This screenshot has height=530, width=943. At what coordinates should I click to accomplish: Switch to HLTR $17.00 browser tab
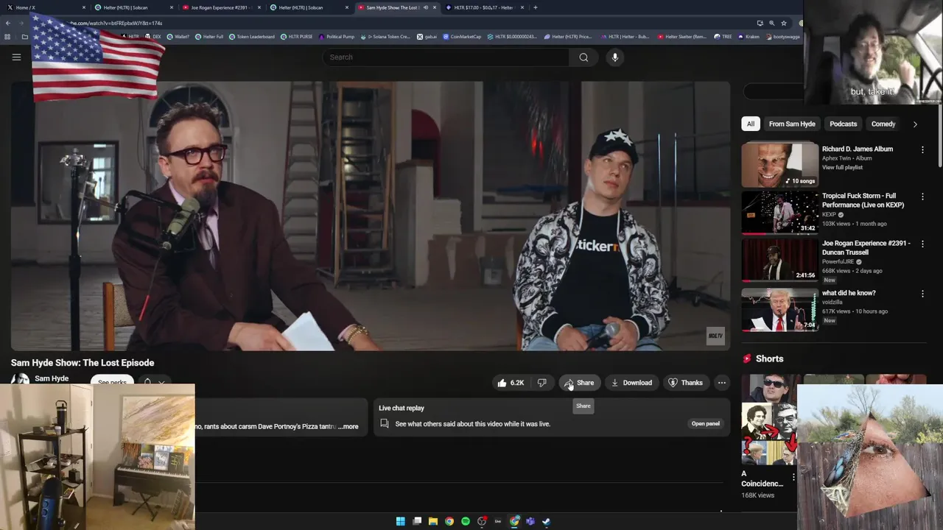click(483, 7)
